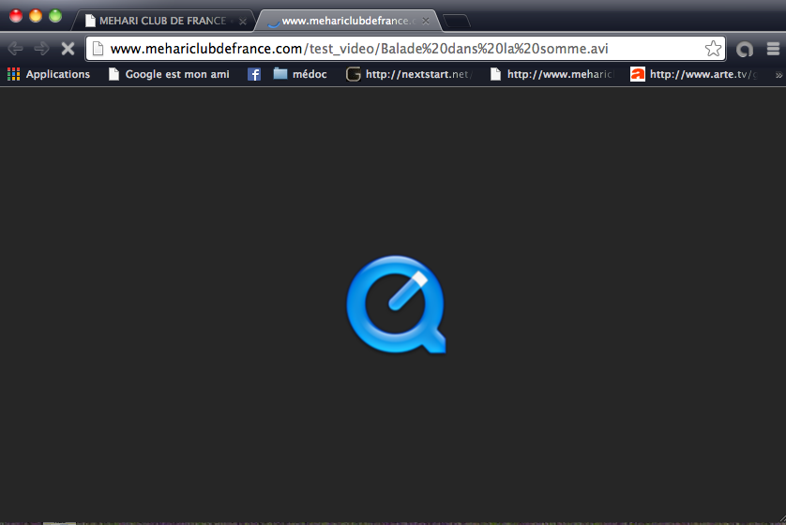Open a new tab
The height and width of the screenshot is (525, 786).
[456, 21]
